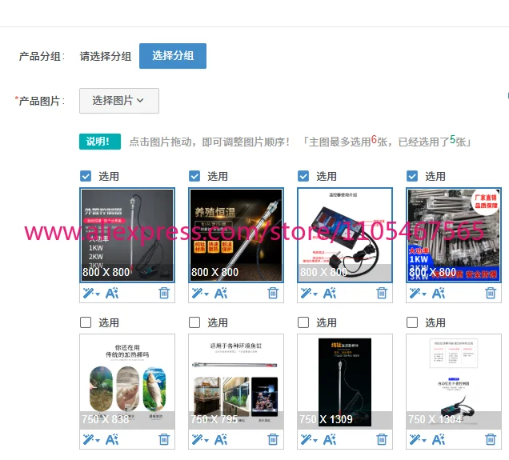Click AI text icon under 外置控制器 image
509x460 pixels.
[x=112, y=294]
